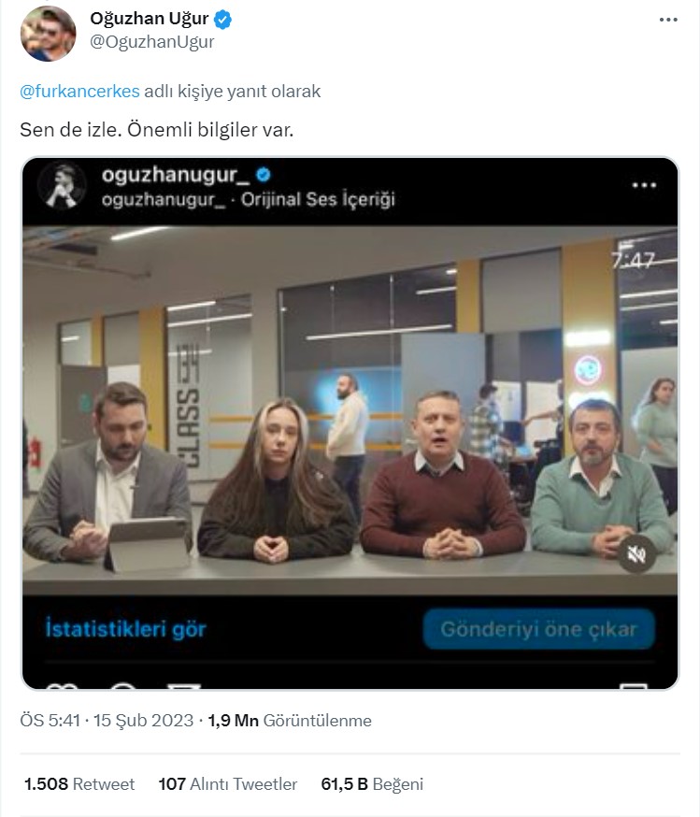Open the Instagram post's three-dot options

644,185
